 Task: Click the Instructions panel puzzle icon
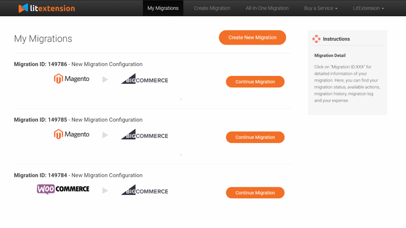coord(316,39)
